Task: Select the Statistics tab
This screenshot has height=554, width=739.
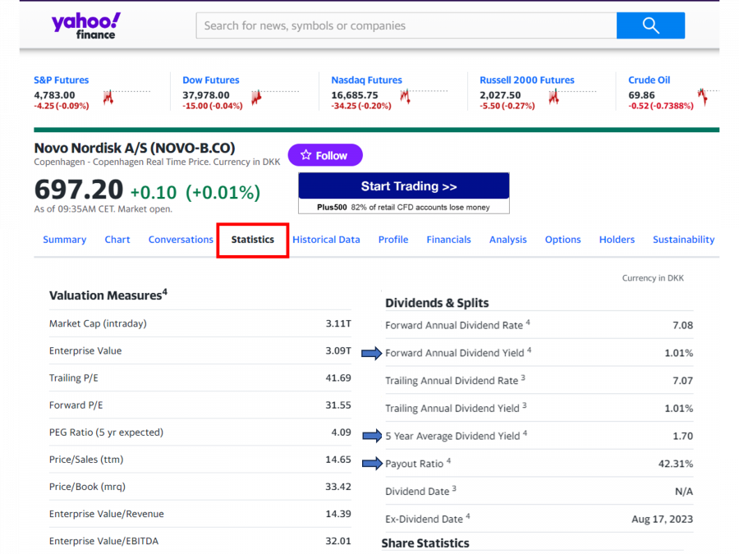Action: point(253,240)
